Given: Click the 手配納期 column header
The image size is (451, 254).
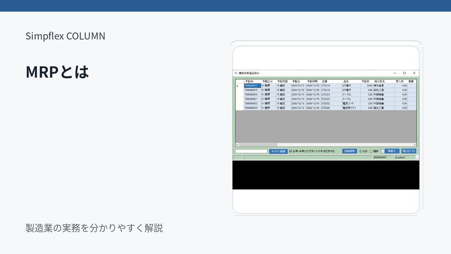Looking at the screenshot, I should click(313, 81).
